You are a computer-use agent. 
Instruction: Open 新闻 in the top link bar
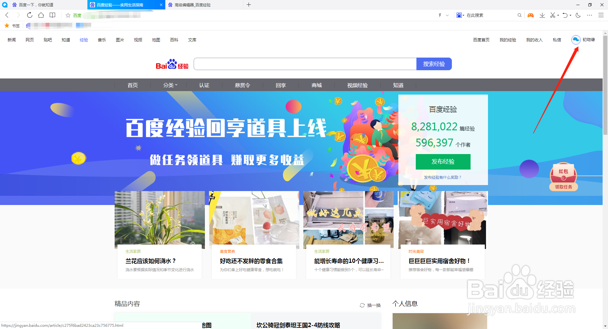12,40
